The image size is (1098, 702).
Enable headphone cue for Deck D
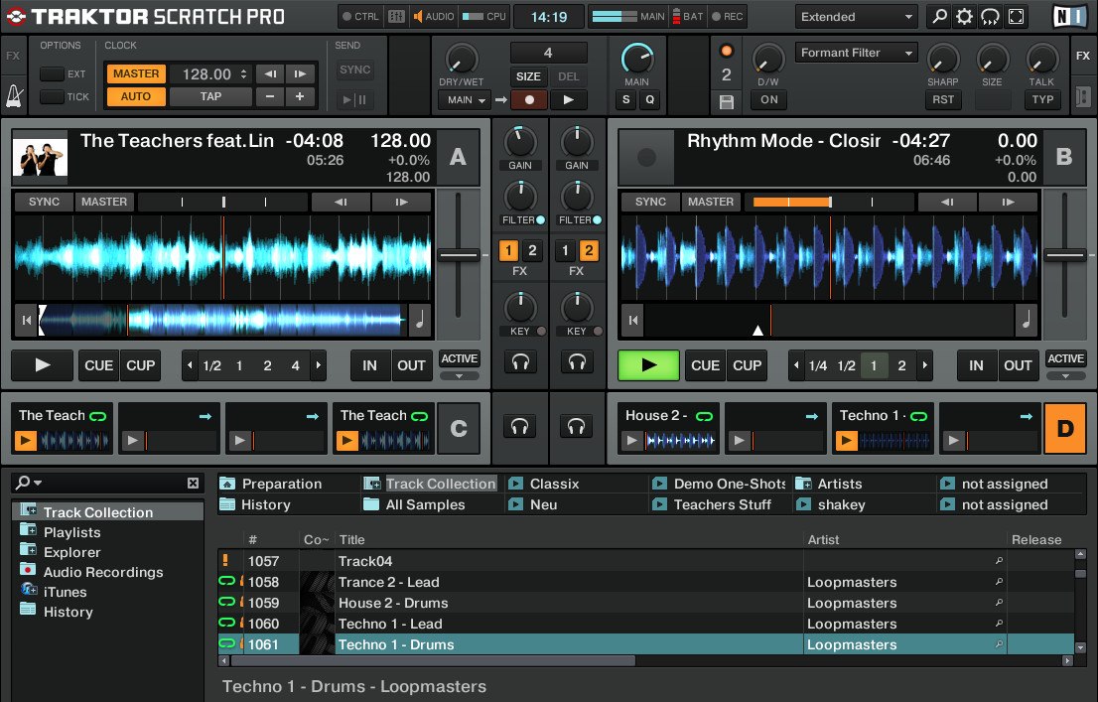pyautogui.click(x=577, y=426)
